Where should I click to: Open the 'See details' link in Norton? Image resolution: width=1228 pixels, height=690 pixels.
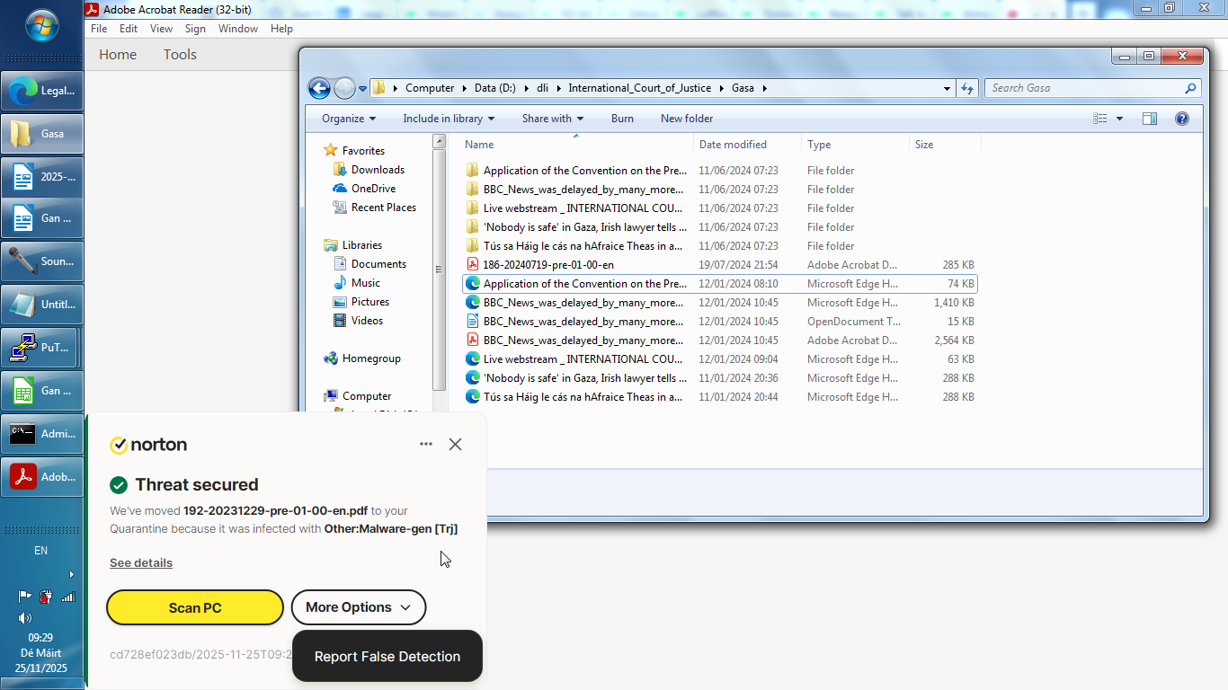click(x=141, y=563)
